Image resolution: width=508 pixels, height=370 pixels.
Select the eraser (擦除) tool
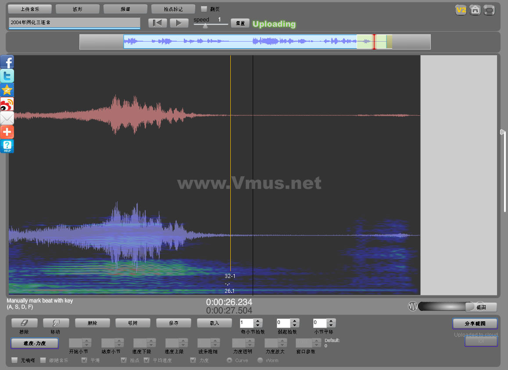coord(24,323)
